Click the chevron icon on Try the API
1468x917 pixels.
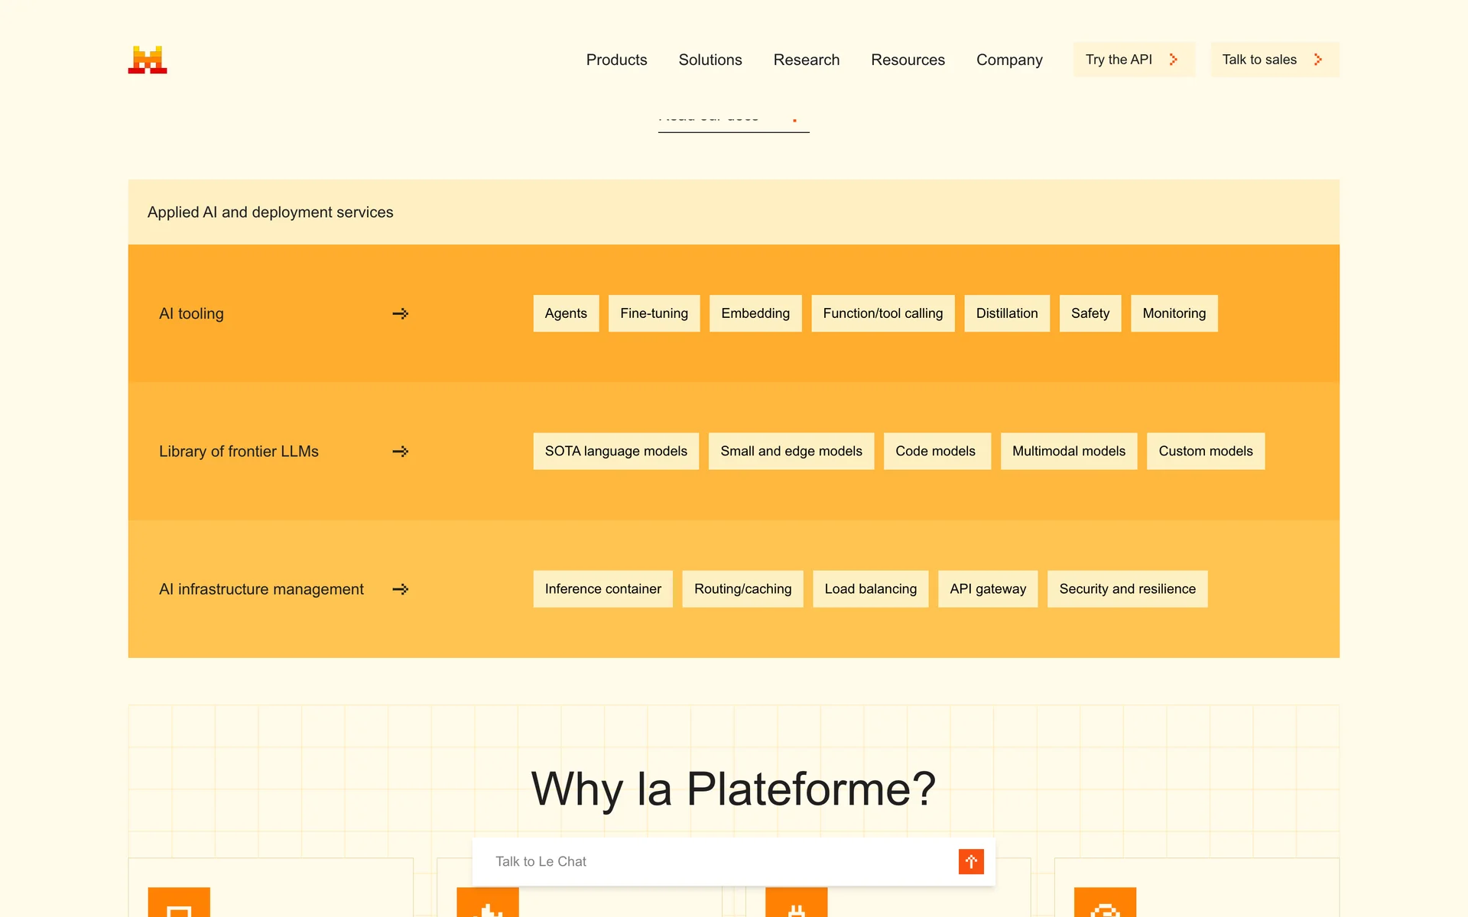pos(1174,60)
